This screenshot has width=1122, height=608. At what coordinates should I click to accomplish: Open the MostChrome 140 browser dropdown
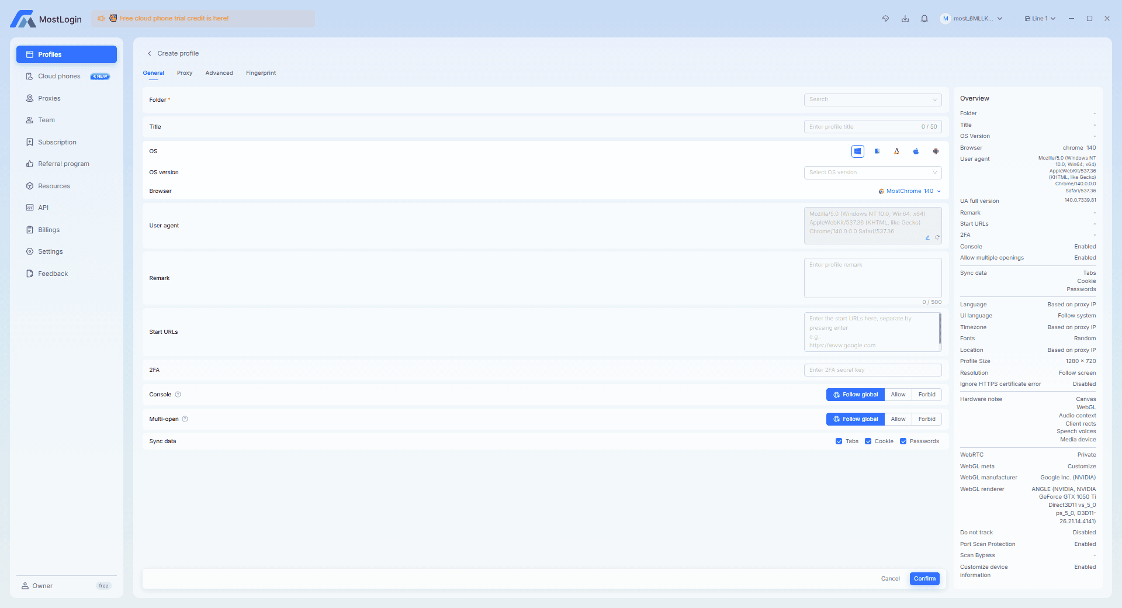tap(910, 191)
